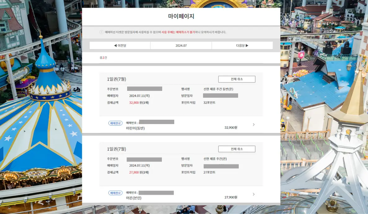Open details via chevron on the 32,900원 booking
The image size is (368, 214).
254,124
